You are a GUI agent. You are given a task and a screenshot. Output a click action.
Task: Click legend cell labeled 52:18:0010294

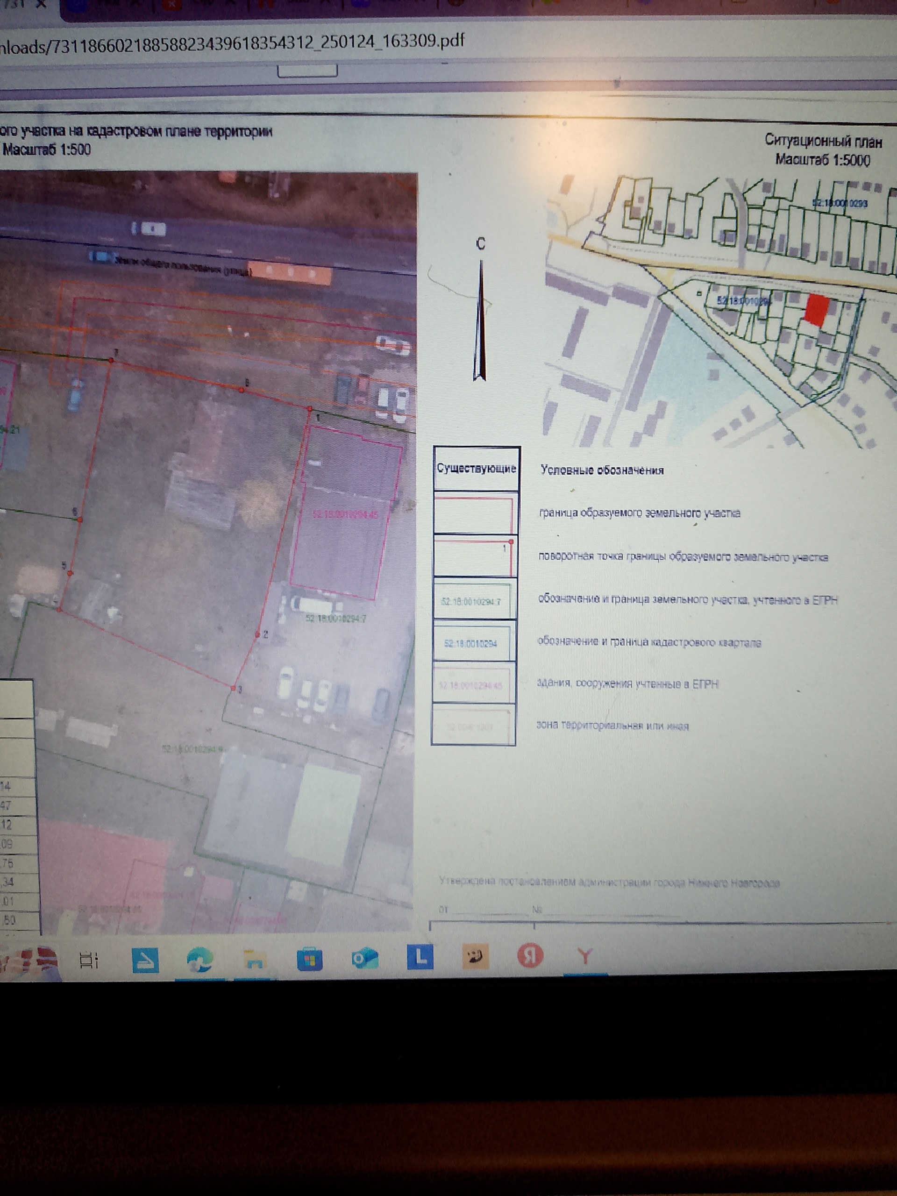471,643
